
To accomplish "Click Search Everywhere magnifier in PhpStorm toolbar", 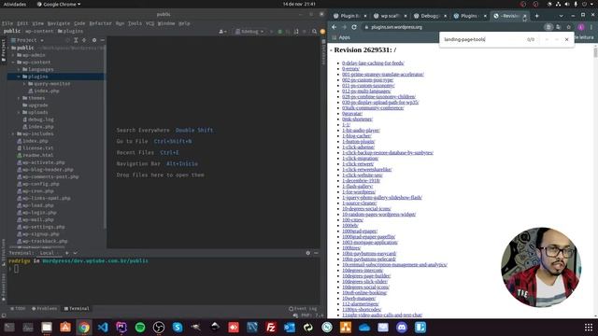I will 314,32.
